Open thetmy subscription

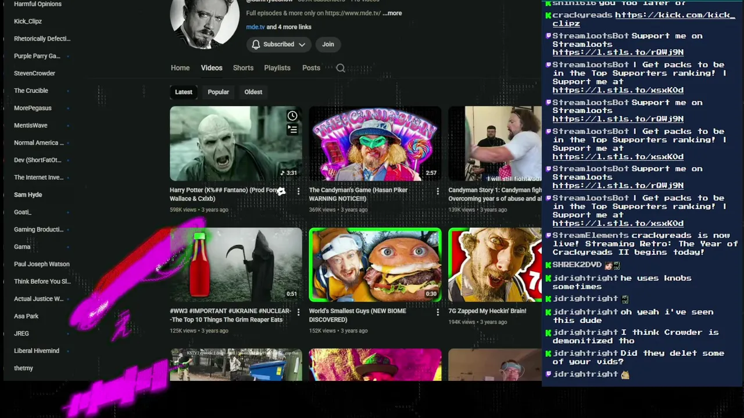pos(23,368)
